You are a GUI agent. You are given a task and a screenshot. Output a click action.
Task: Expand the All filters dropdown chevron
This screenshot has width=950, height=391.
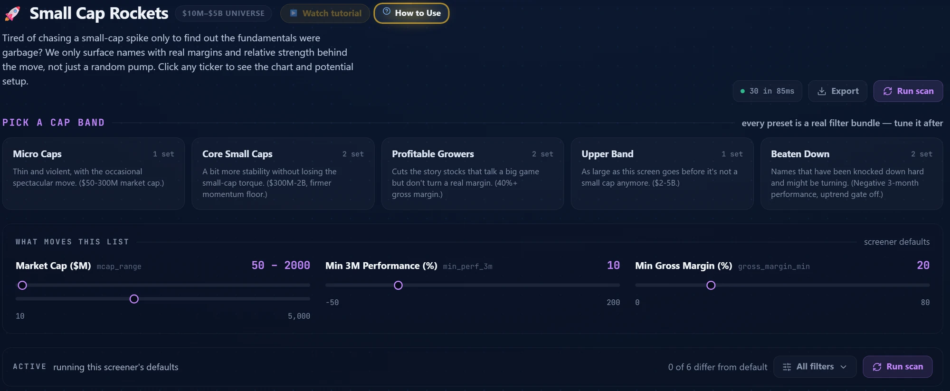(x=843, y=367)
